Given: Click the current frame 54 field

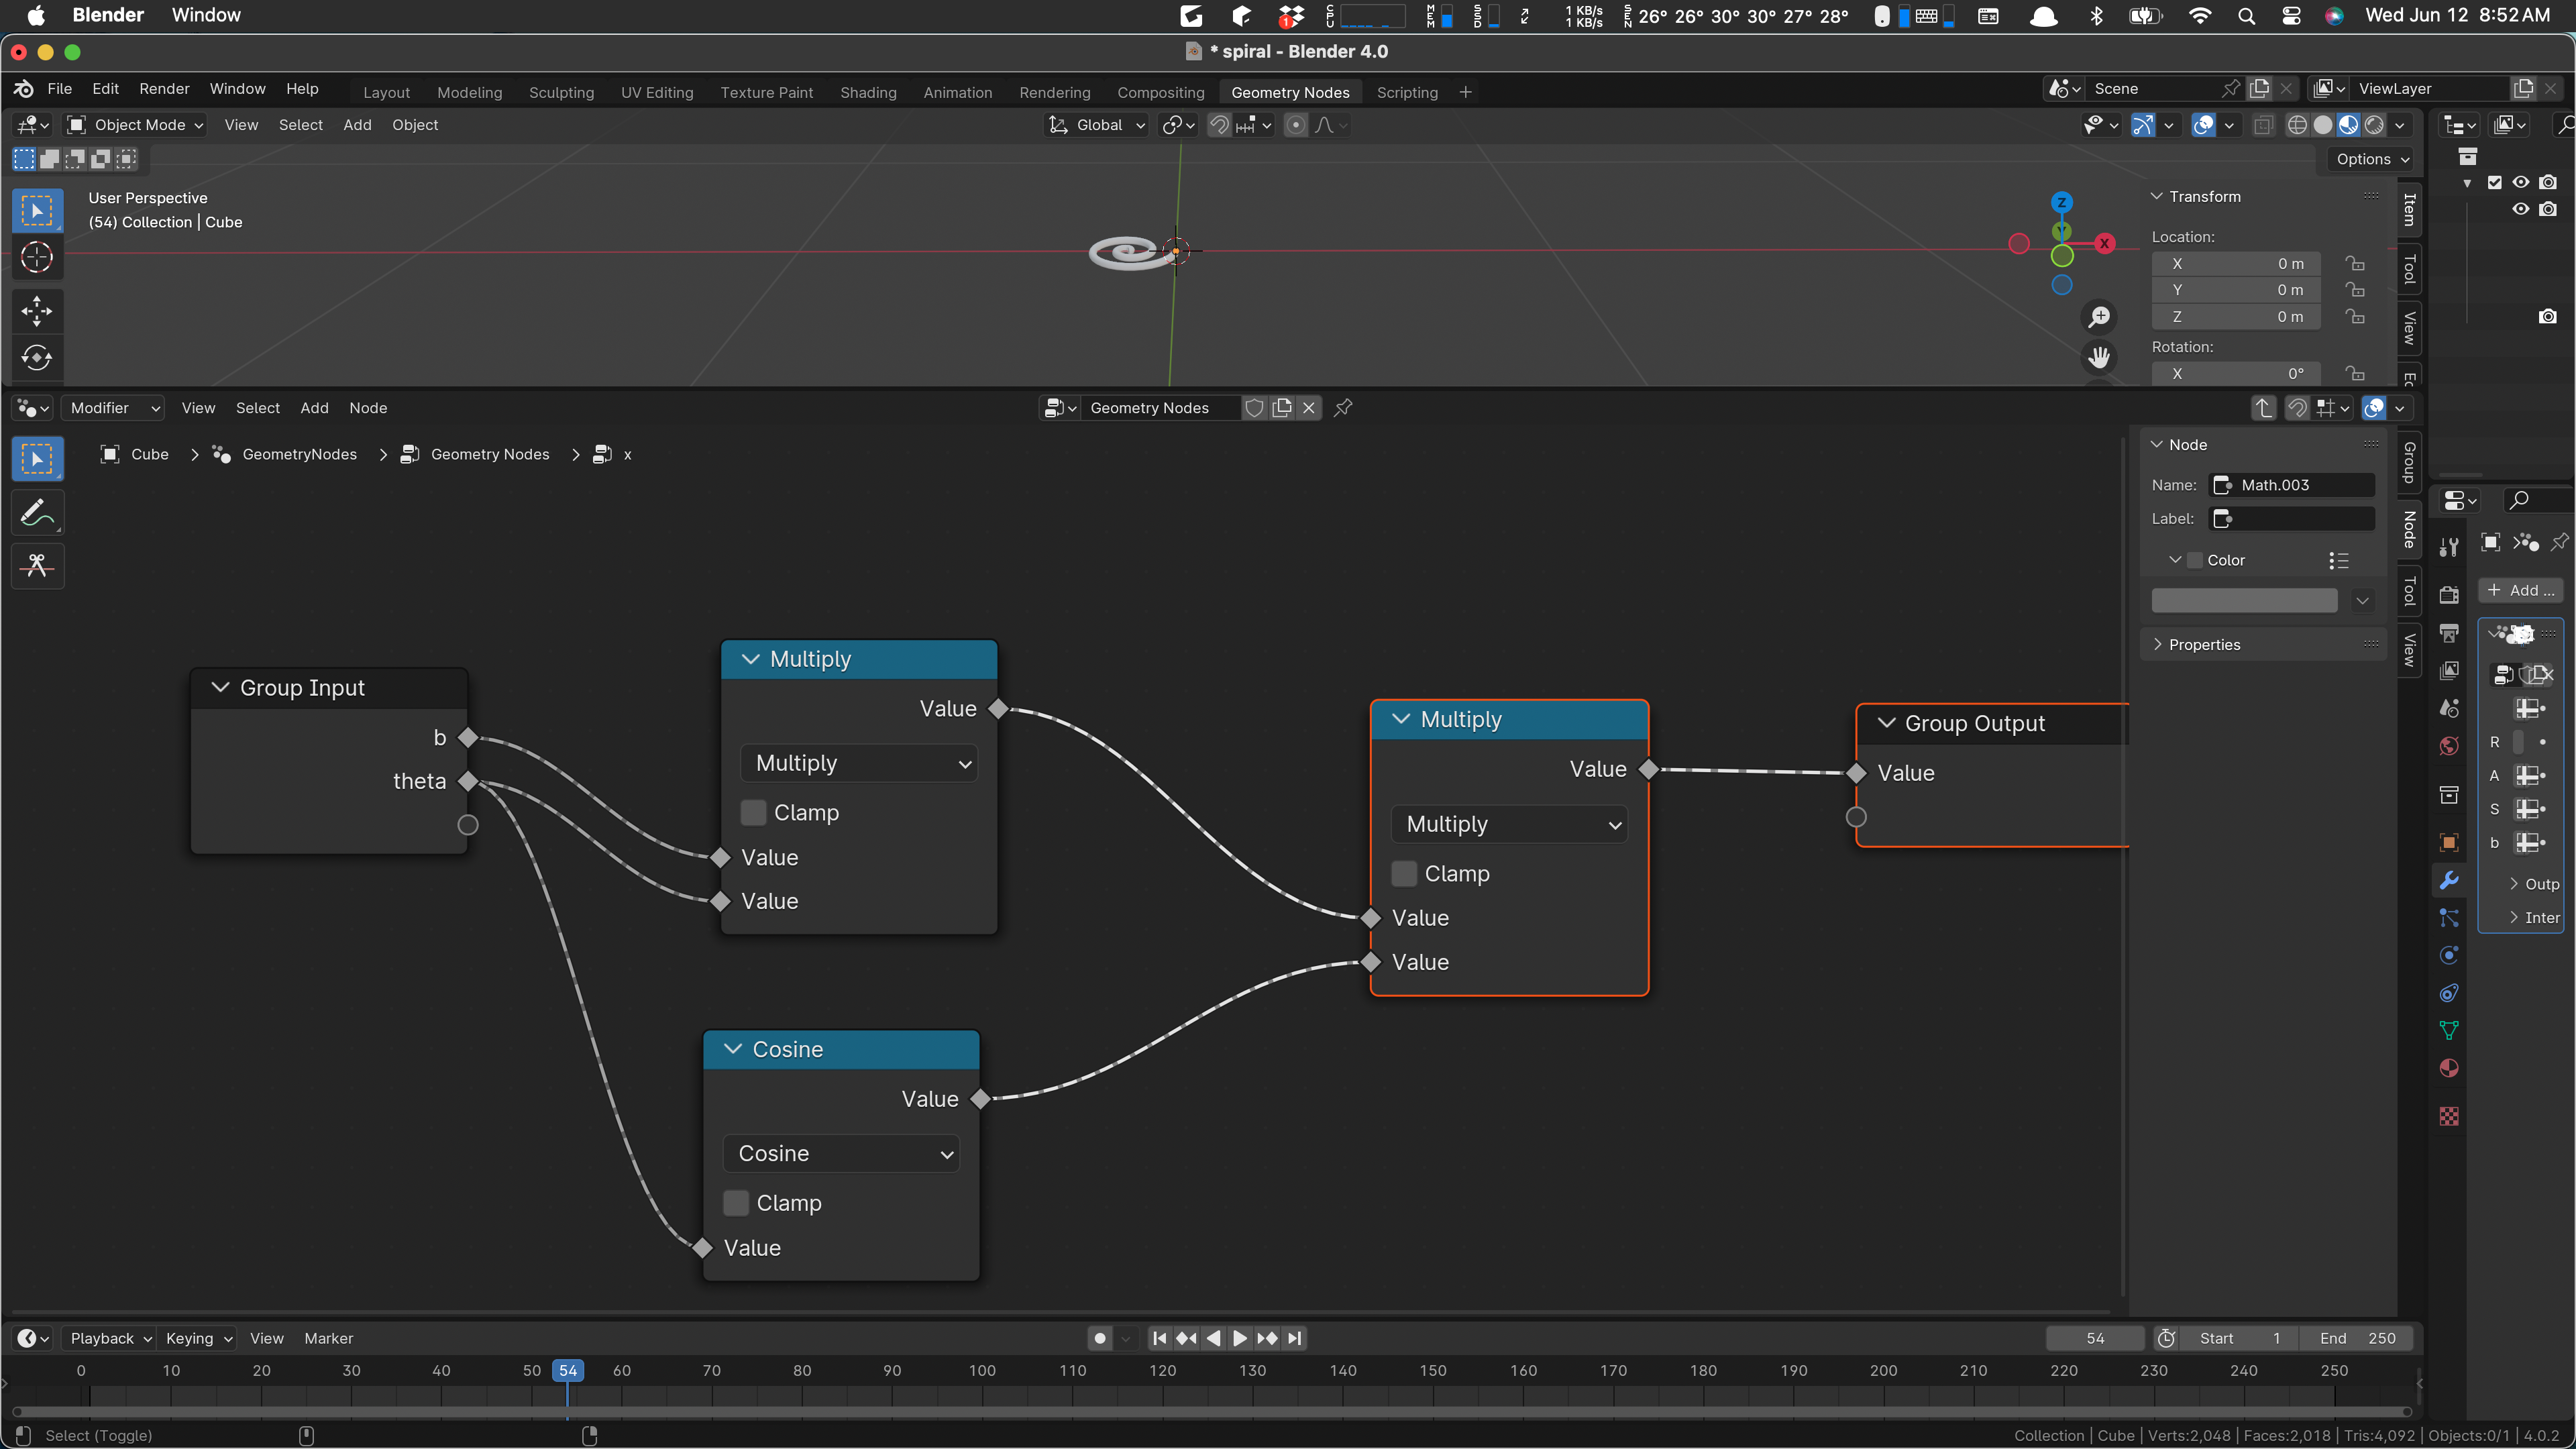Looking at the screenshot, I should click(x=2095, y=1338).
